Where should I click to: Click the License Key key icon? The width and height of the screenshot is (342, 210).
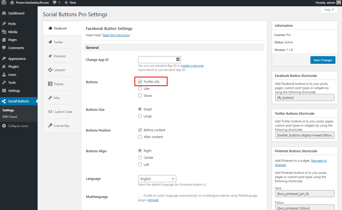[x=50, y=125]
